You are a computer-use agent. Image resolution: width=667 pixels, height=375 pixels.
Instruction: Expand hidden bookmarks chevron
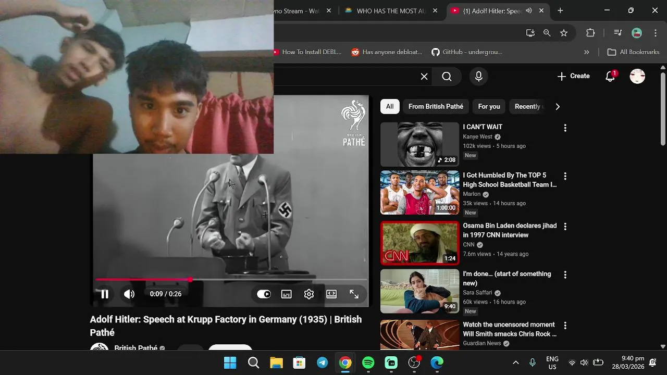587,52
